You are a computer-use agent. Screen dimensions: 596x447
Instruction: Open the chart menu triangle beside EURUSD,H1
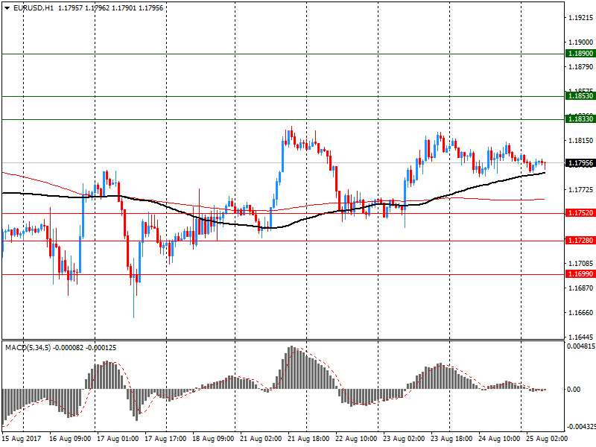coord(7,8)
